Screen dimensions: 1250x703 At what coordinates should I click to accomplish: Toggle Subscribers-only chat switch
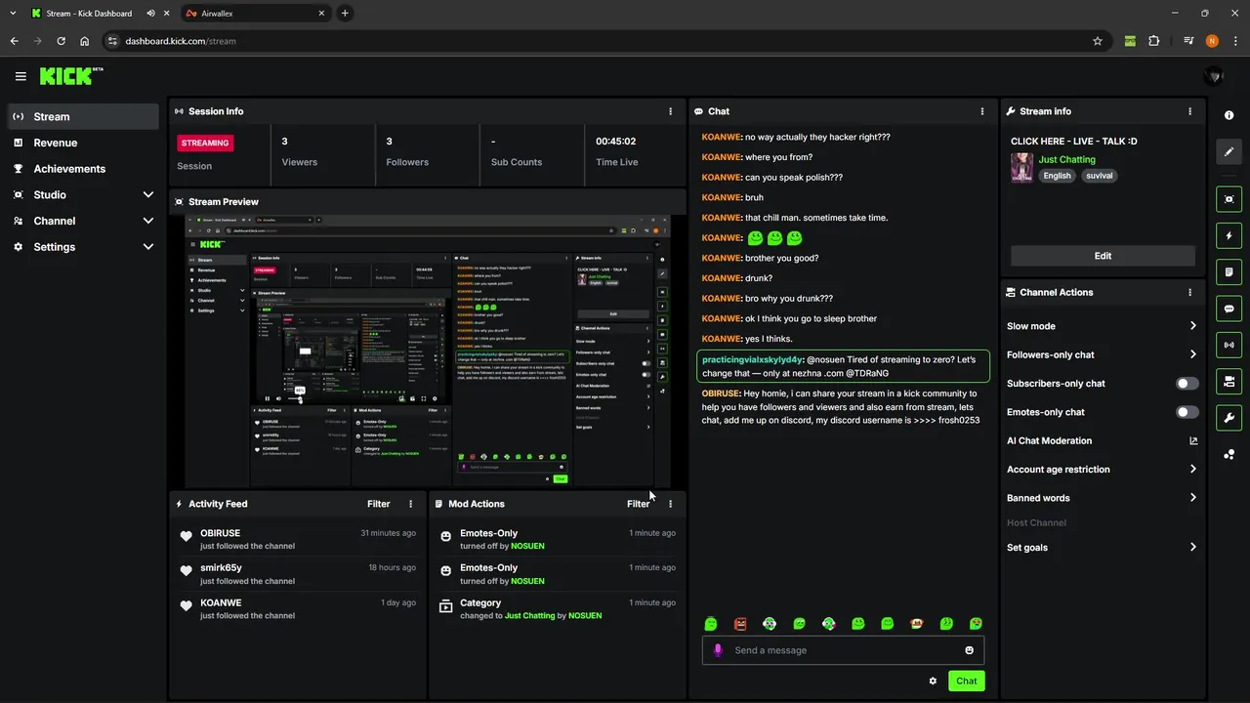pos(1187,384)
